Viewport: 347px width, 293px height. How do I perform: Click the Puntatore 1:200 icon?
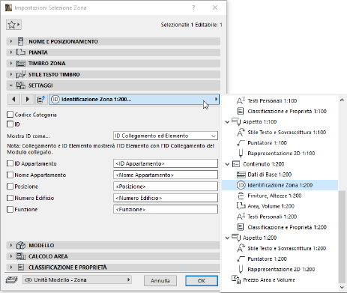point(241,259)
